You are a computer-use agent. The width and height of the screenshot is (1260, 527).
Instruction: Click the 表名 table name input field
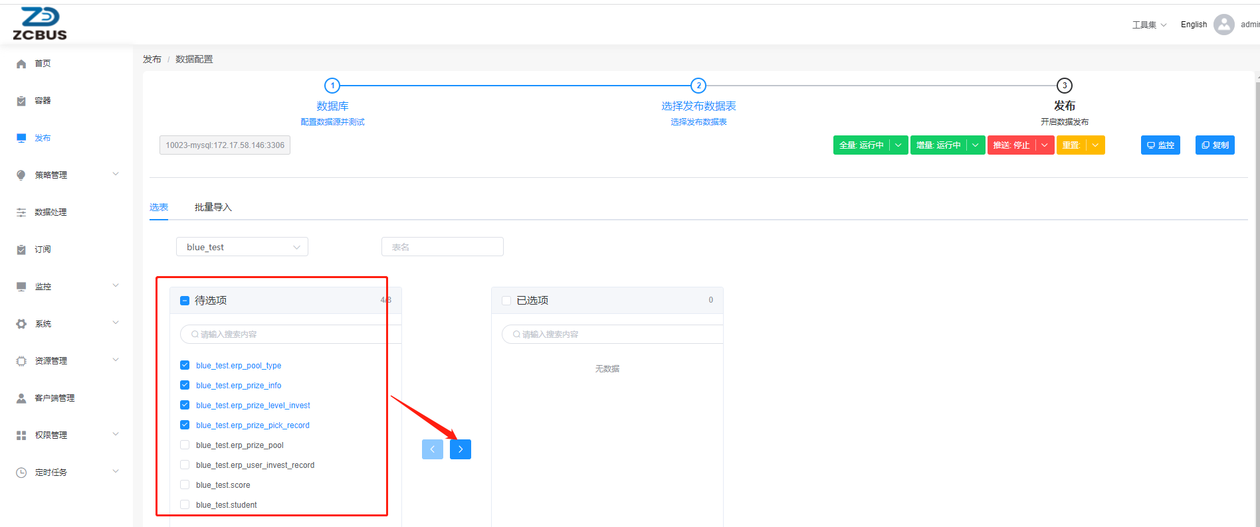(x=443, y=247)
